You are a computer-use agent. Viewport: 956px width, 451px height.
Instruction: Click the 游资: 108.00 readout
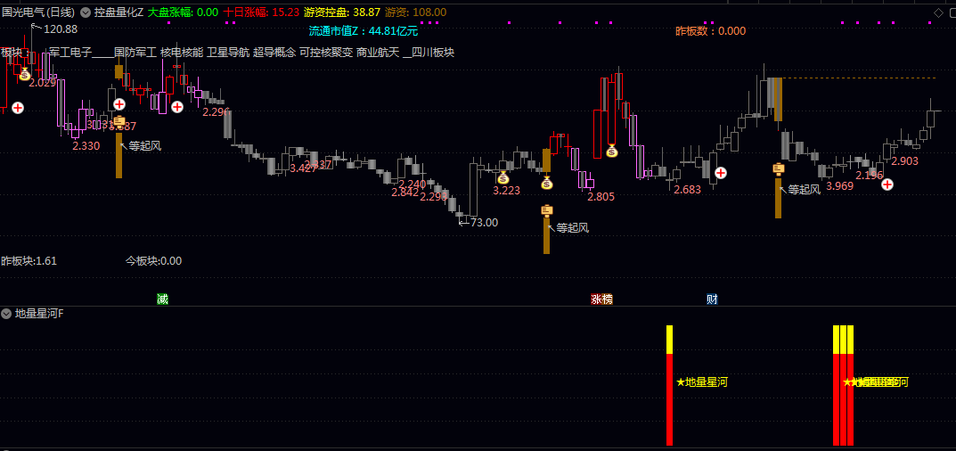point(415,12)
